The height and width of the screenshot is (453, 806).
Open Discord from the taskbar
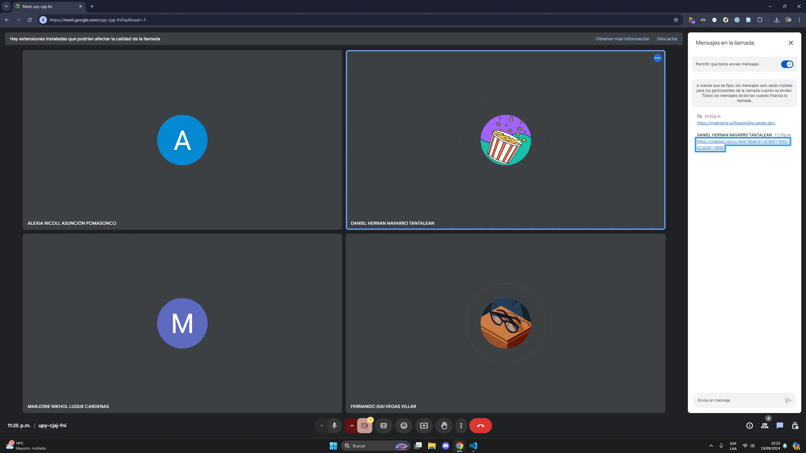[445, 446]
